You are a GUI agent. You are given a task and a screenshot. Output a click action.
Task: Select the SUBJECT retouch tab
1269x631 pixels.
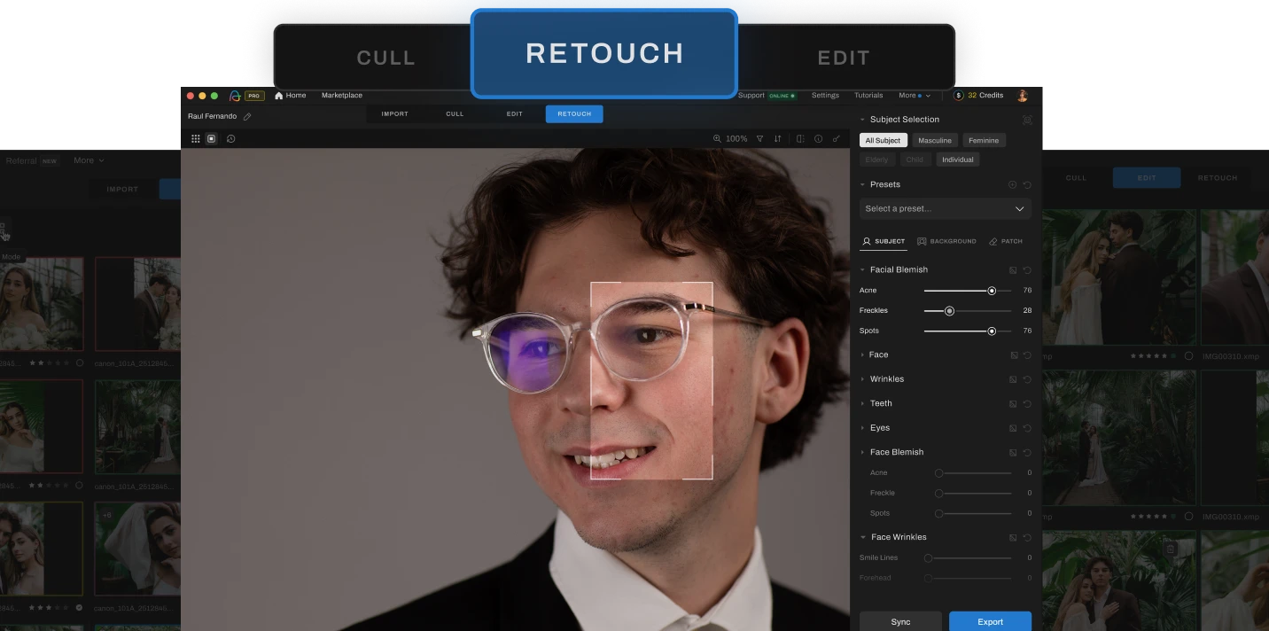coord(884,241)
